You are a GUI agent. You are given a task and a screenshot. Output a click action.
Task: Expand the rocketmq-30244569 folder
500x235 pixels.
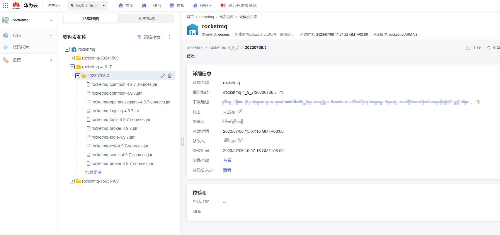(72, 58)
